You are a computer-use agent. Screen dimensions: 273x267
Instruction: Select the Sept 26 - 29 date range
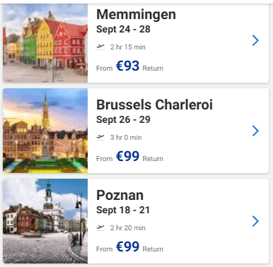123,120
